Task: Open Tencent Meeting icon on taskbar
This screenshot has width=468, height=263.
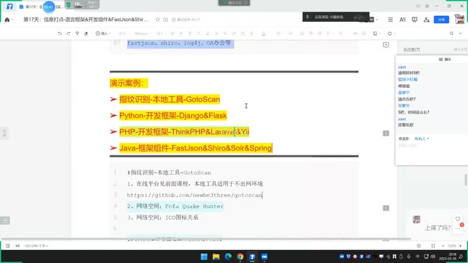Action: pos(264,257)
